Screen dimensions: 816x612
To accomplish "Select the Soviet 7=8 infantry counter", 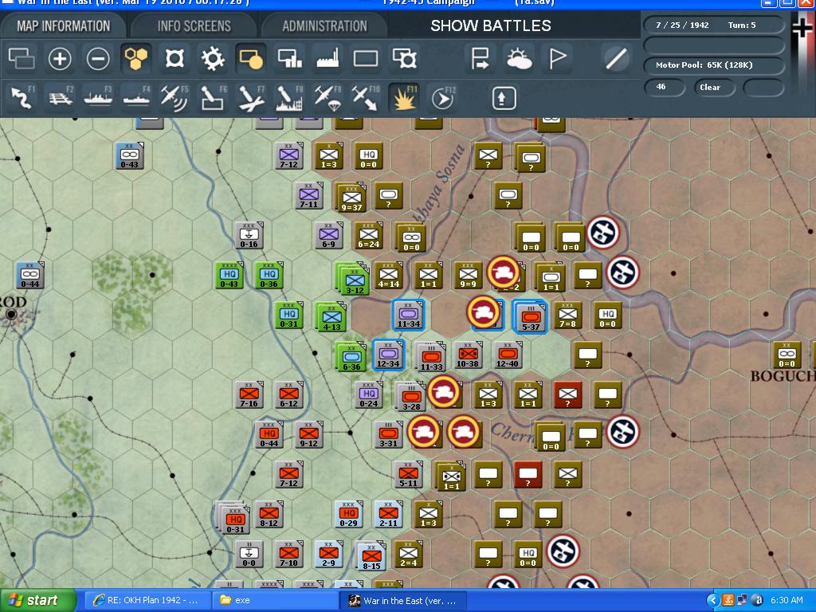I will (x=567, y=315).
